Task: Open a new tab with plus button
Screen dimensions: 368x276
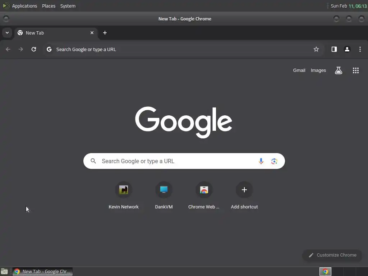Action: [x=105, y=33]
